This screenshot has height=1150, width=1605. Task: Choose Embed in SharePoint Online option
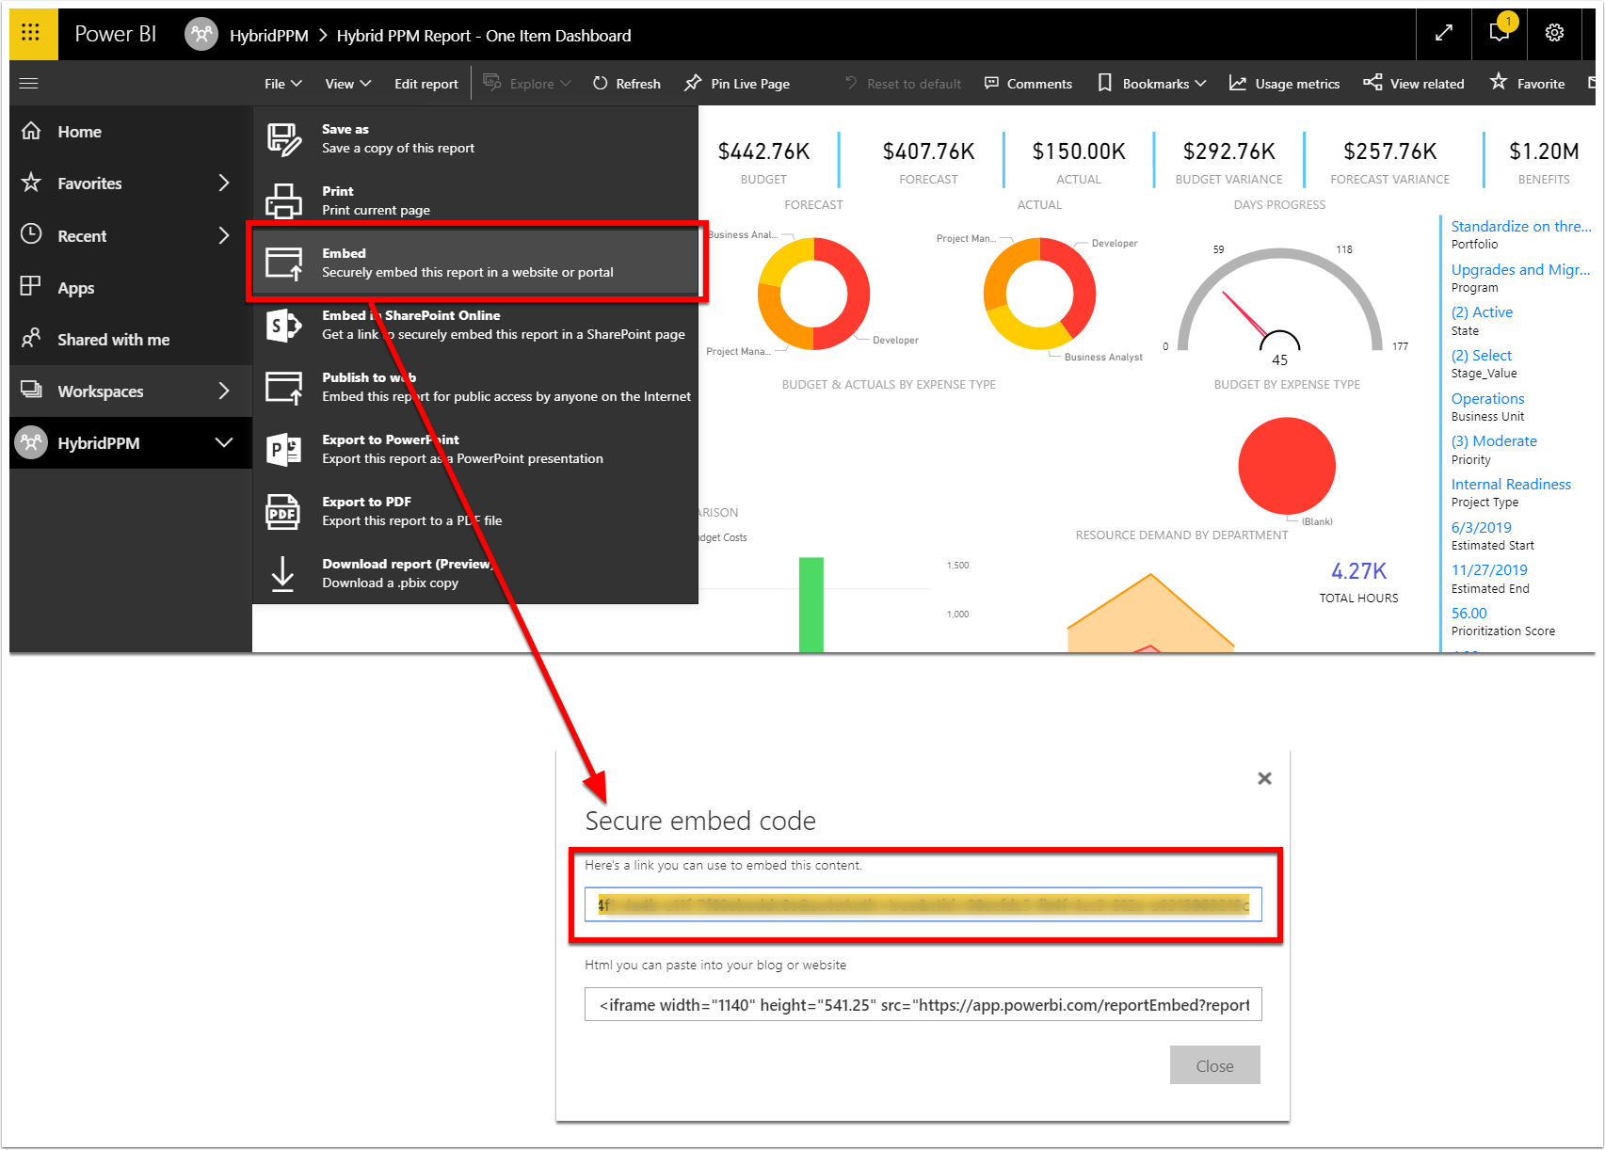tap(476, 325)
